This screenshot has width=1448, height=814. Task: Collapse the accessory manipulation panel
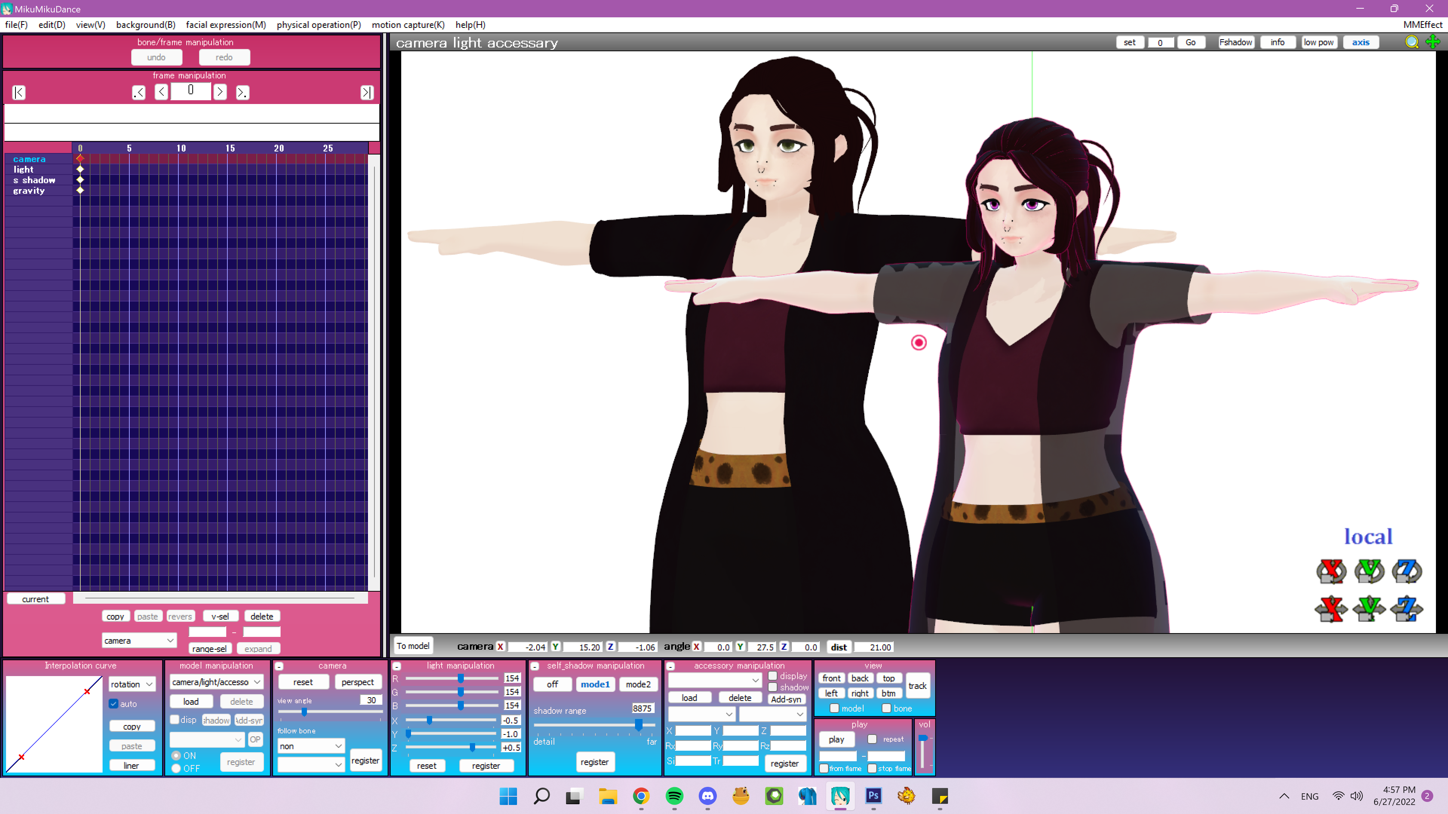pos(670,666)
